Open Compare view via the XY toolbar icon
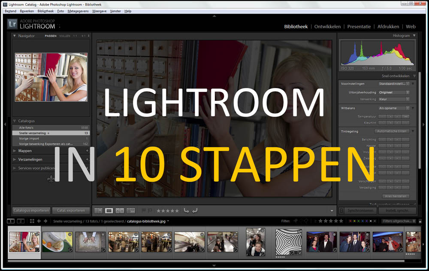Viewport: 429px width, 271px height. coord(119,210)
